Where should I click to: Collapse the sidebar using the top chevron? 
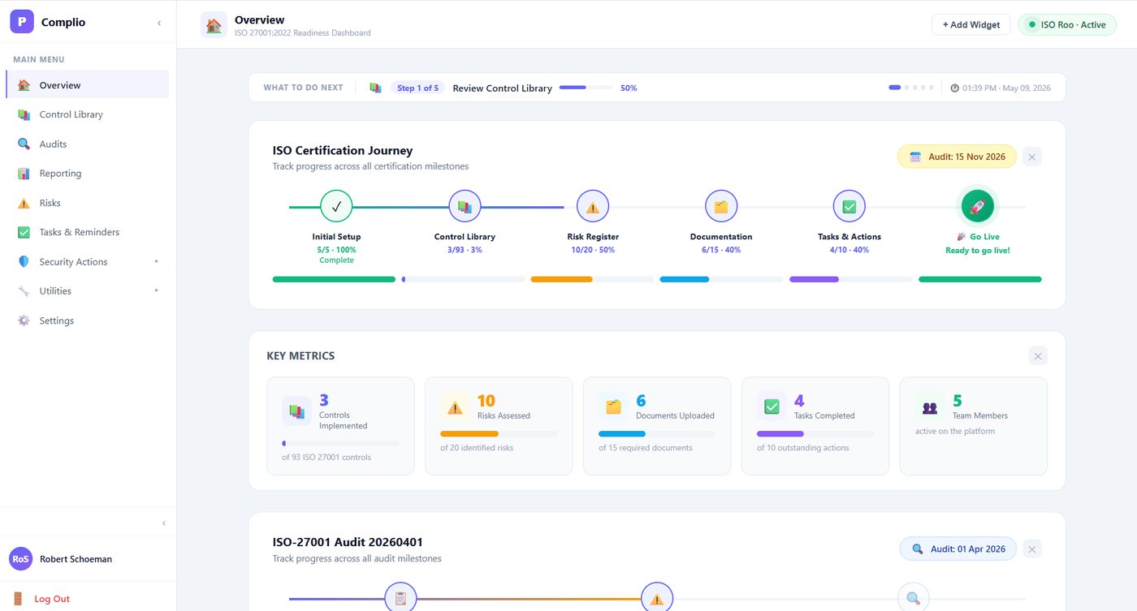coord(159,23)
